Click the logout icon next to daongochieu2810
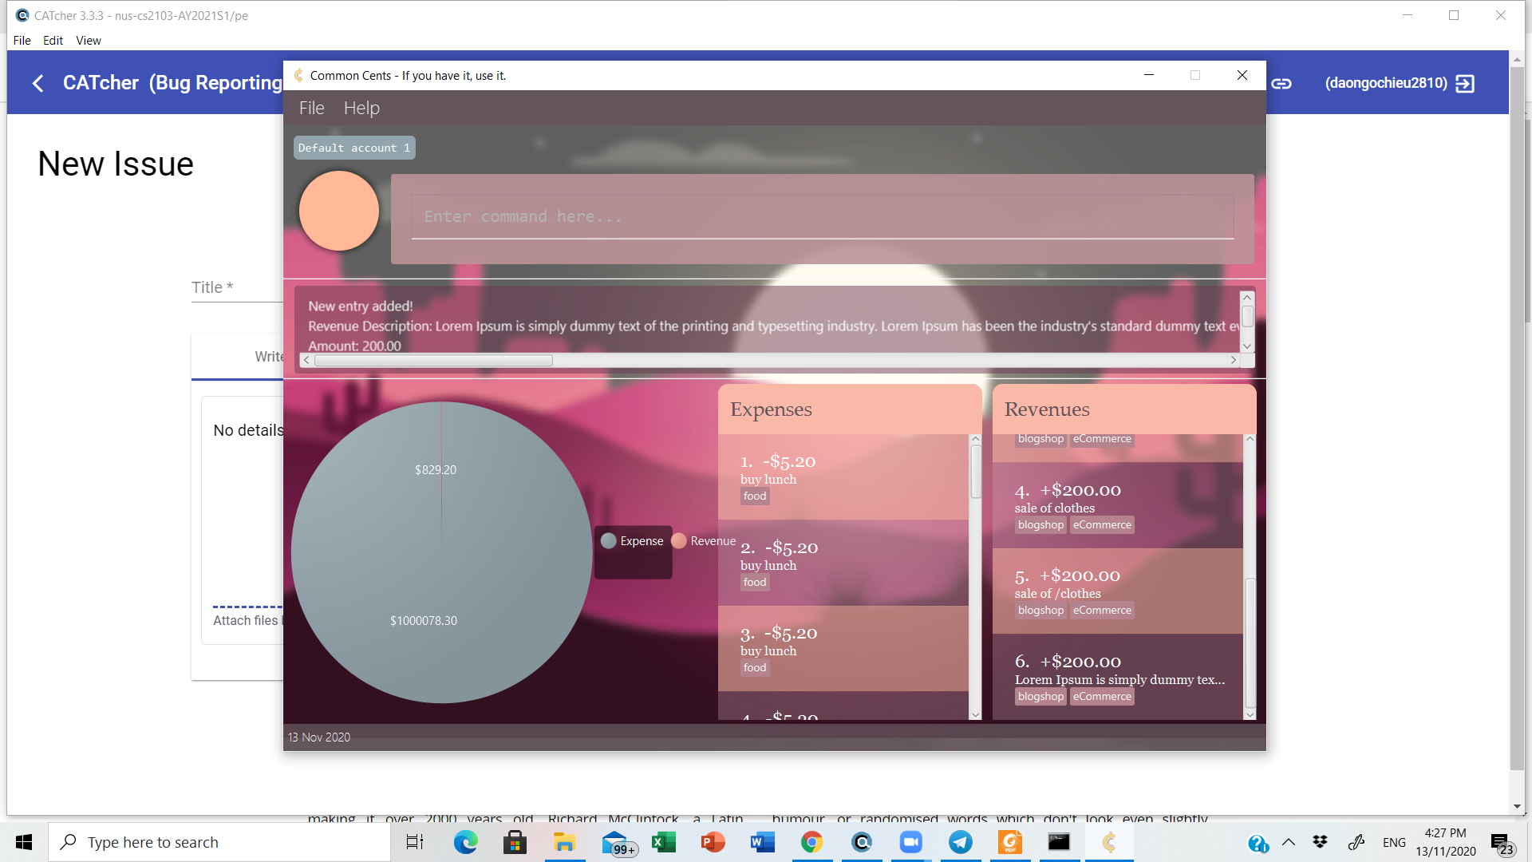 (x=1465, y=83)
